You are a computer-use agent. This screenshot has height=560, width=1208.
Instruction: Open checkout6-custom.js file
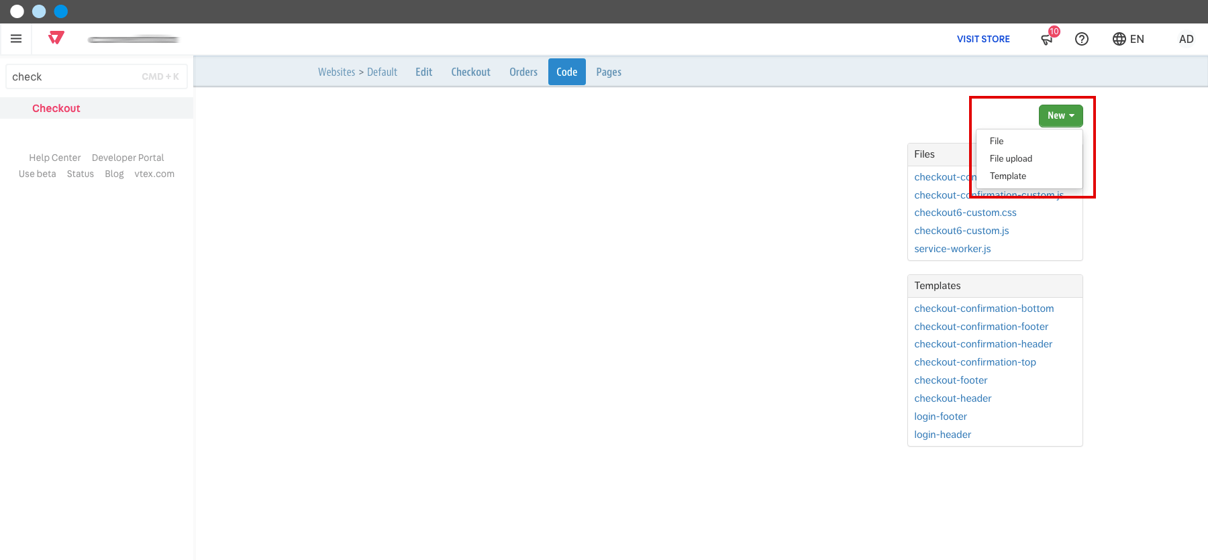tap(961, 231)
